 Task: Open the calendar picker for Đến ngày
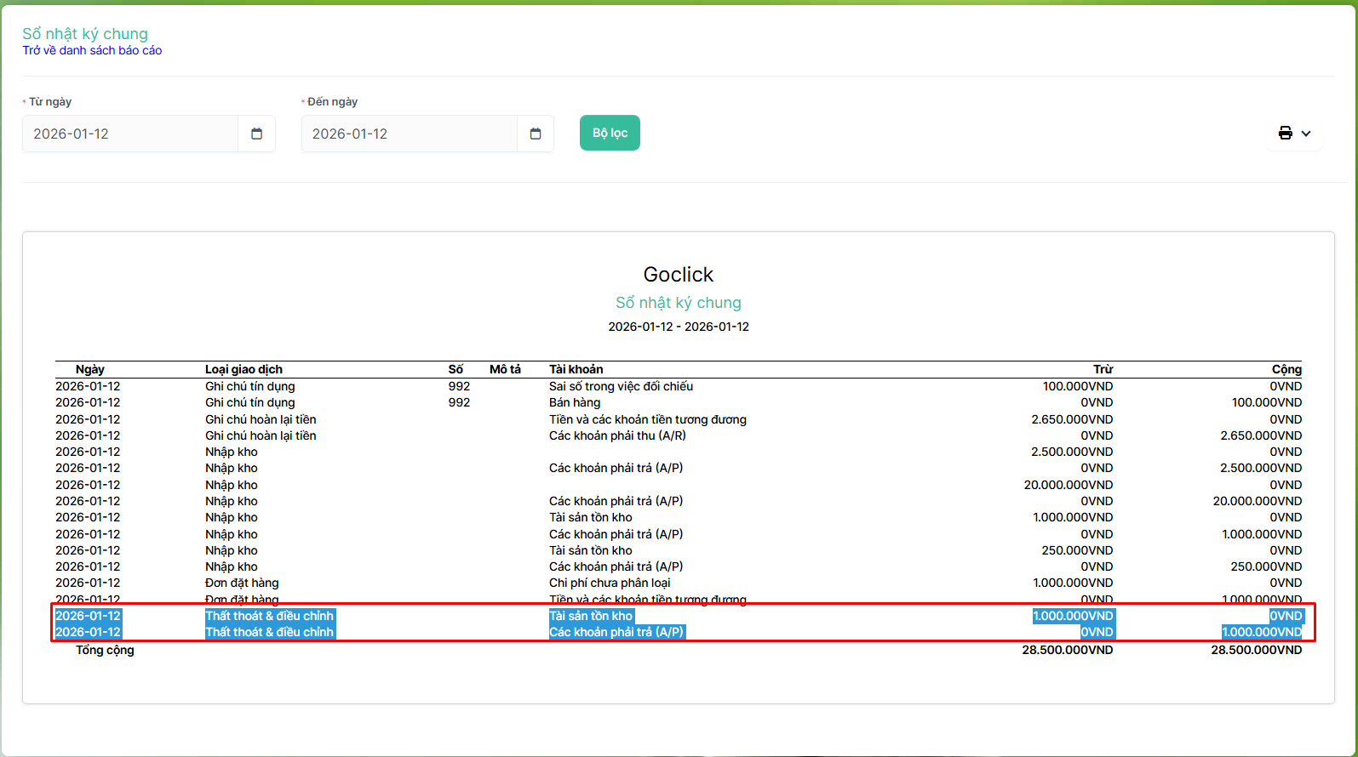(536, 134)
